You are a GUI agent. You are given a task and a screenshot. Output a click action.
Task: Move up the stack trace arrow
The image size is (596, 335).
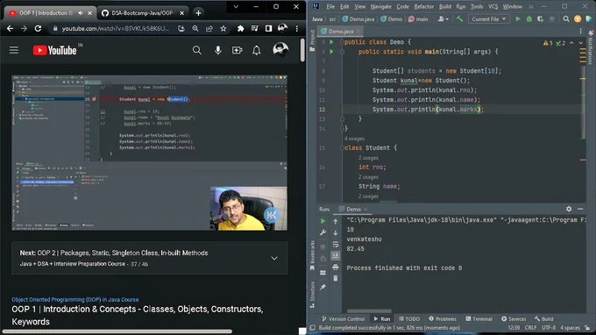tap(335, 221)
